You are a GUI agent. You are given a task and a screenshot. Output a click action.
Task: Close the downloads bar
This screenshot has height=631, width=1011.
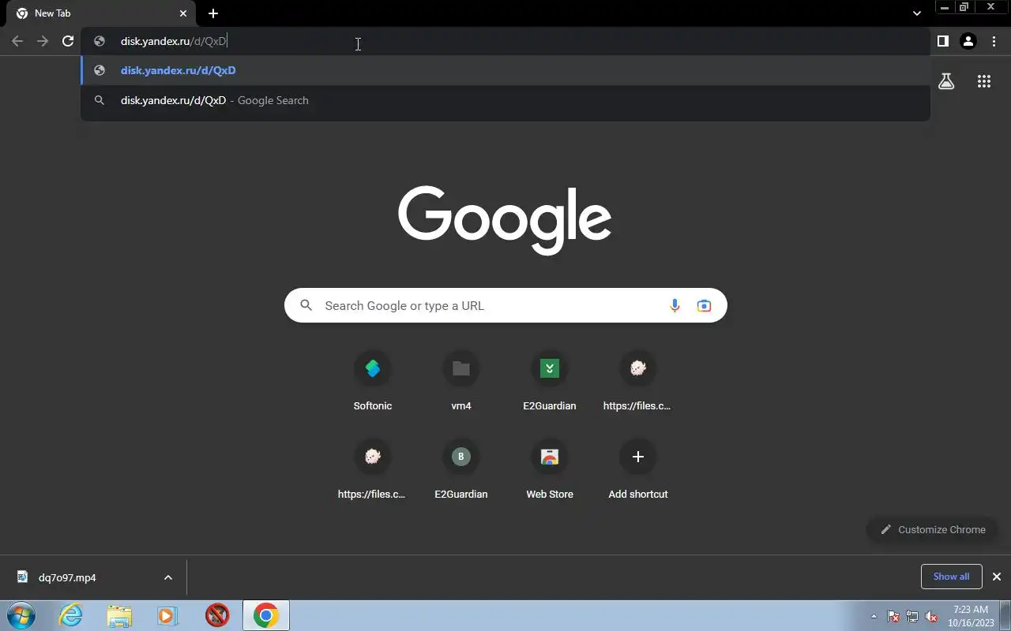[x=997, y=577]
